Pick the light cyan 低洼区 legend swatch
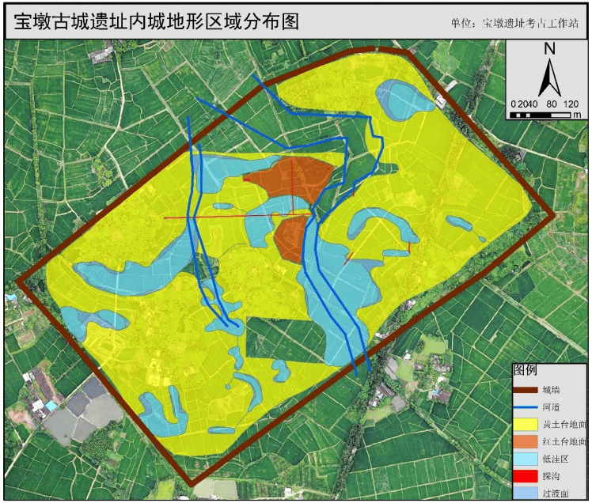This screenshot has width=592, height=503. coord(525,460)
